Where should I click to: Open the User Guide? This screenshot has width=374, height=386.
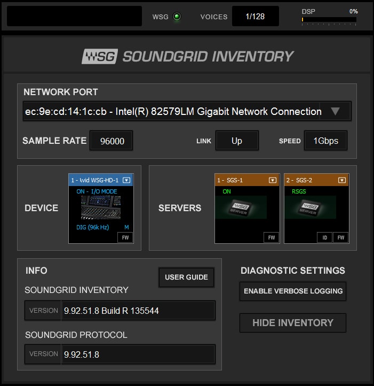coord(186,277)
